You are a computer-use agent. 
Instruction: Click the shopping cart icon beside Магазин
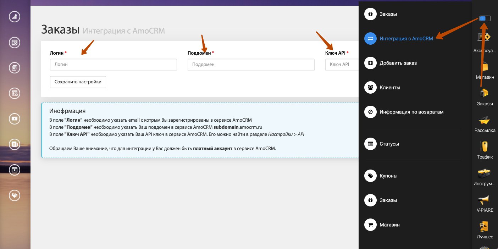point(370,225)
